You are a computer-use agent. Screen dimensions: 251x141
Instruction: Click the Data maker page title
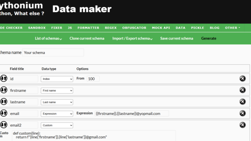click(x=82, y=9)
